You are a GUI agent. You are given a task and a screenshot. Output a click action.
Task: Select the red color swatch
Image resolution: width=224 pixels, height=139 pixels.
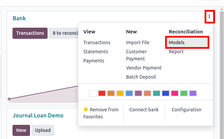tap(102, 93)
